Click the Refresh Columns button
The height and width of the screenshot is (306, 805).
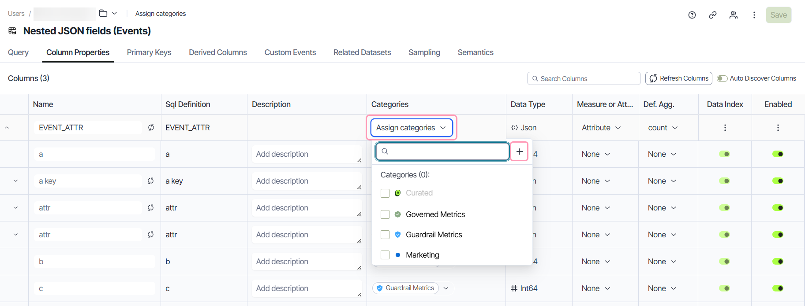[678, 78]
